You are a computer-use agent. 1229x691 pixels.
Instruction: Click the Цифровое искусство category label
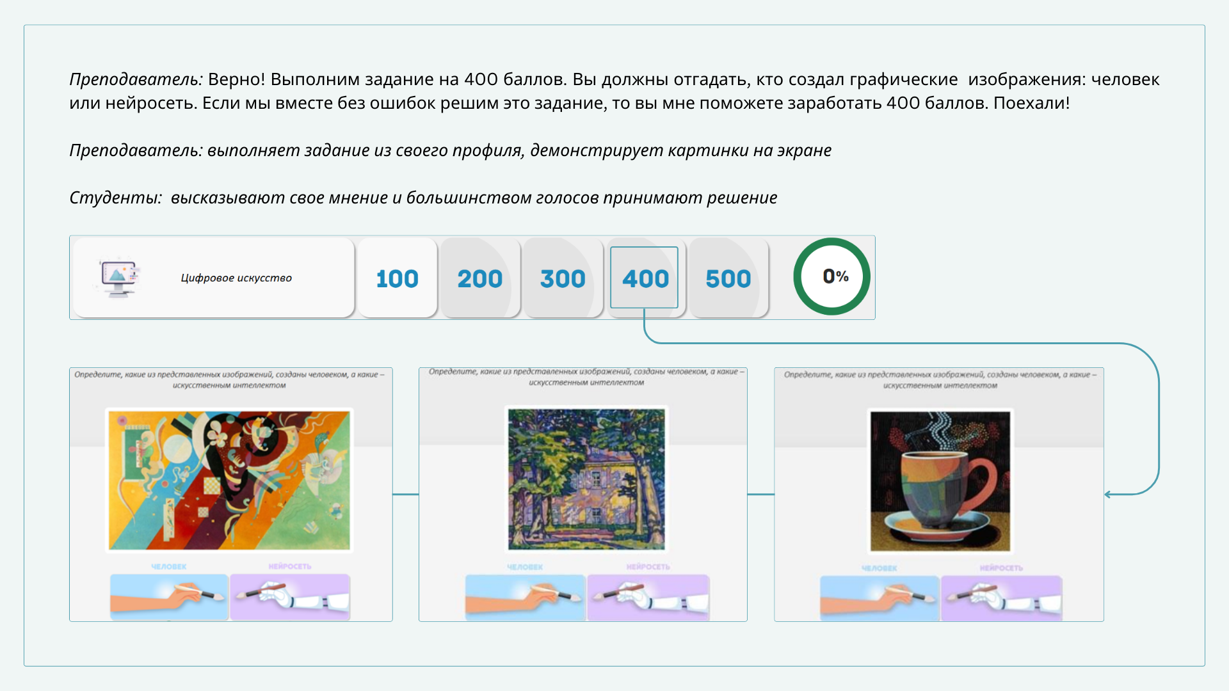(236, 278)
